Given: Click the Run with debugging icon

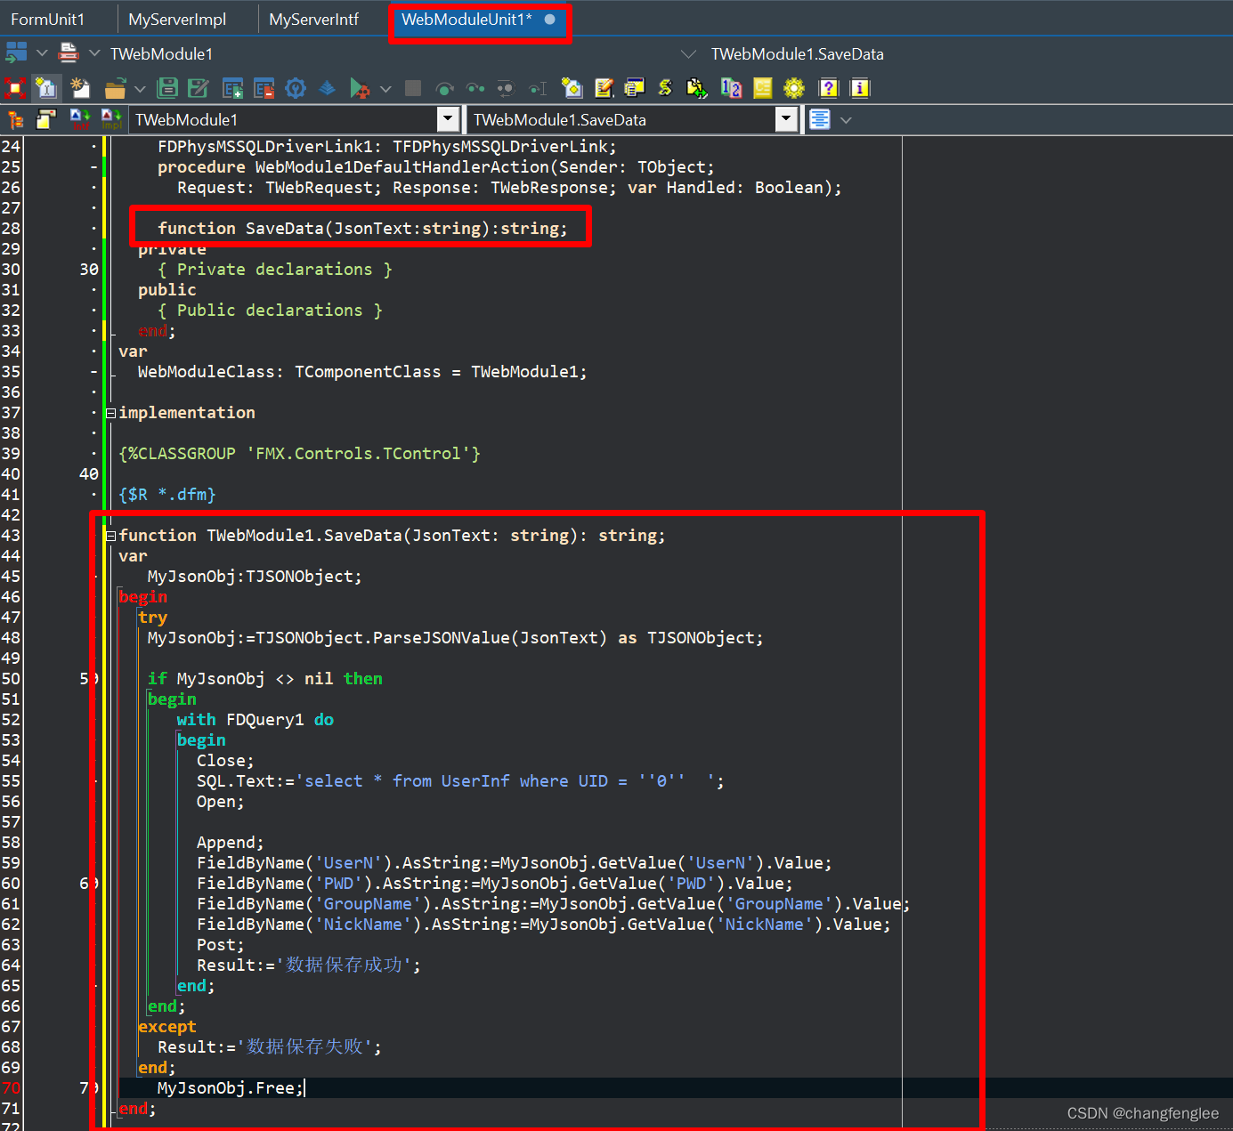Looking at the screenshot, I should point(360,88).
